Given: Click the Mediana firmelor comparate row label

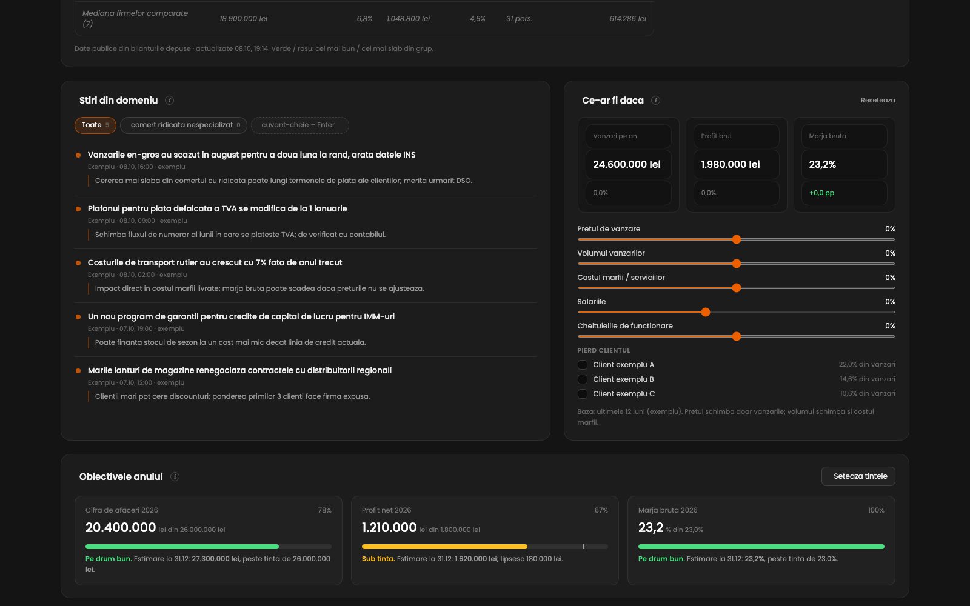Looking at the screenshot, I should tap(135, 19).
